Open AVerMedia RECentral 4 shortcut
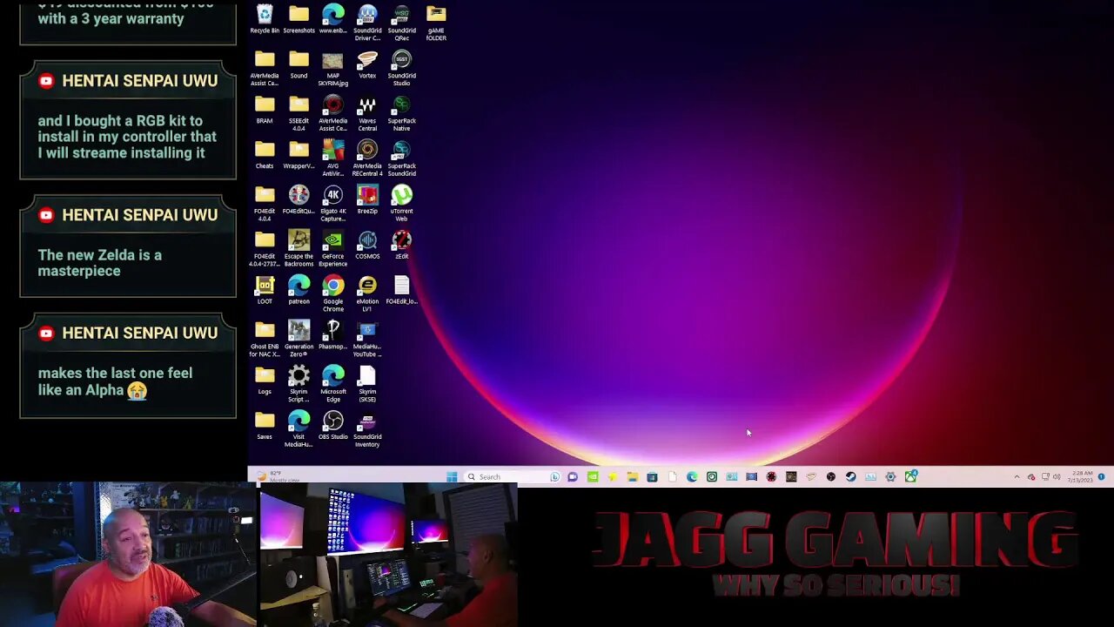Image resolution: width=1114 pixels, height=627 pixels. point(367,158)
